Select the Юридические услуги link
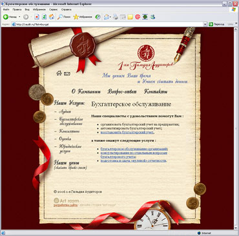239x236 pixels. click(70, 149)
